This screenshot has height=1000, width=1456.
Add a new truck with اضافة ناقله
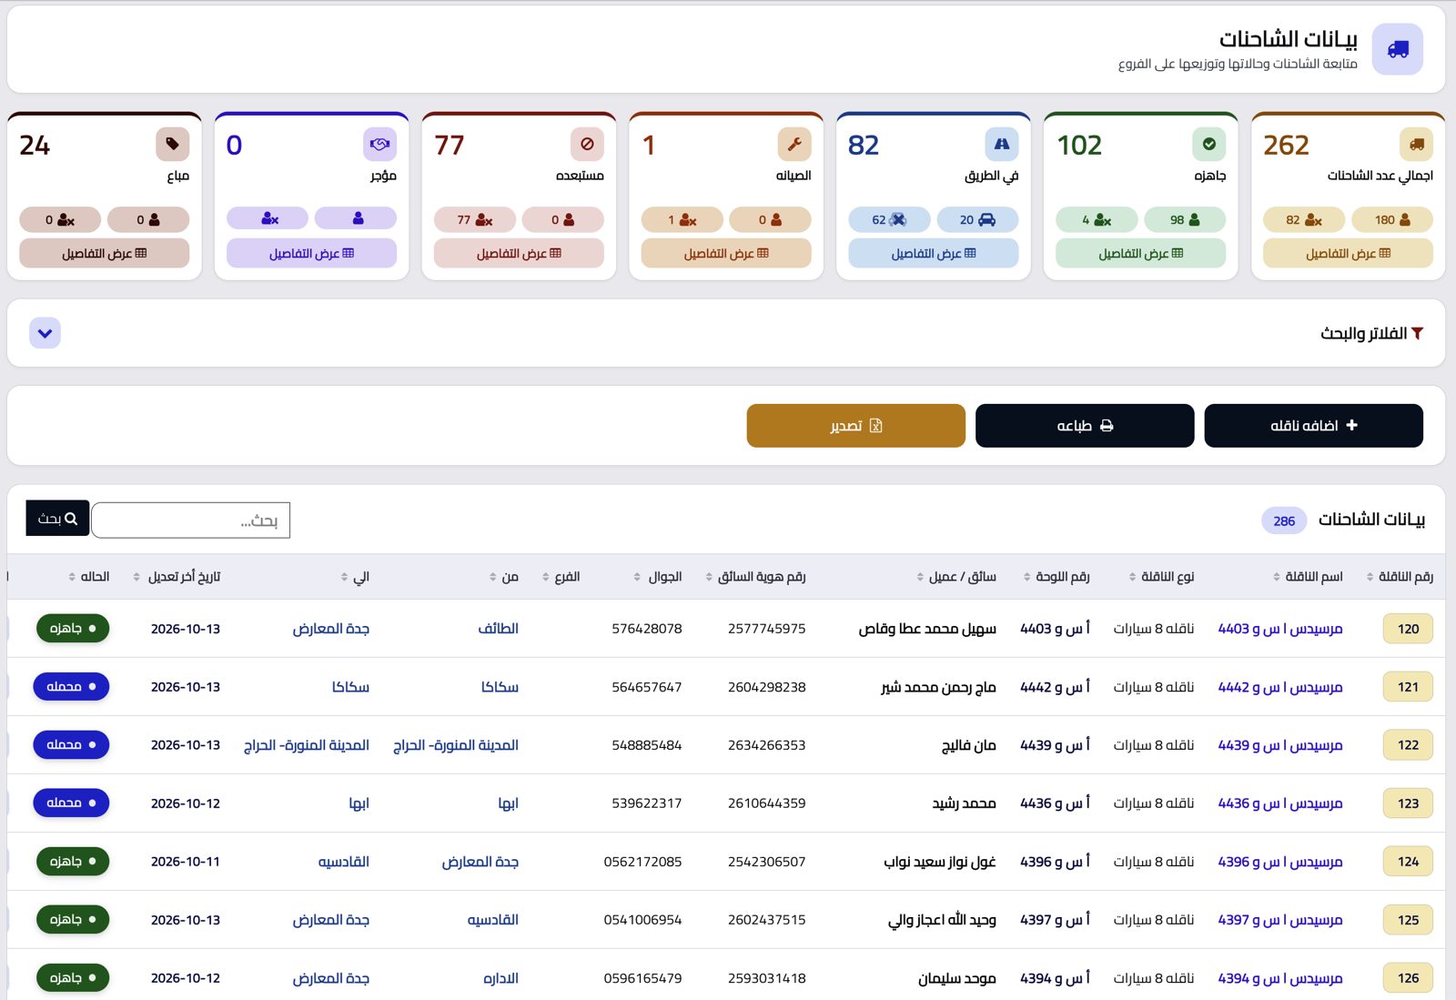coord(1313,426)
